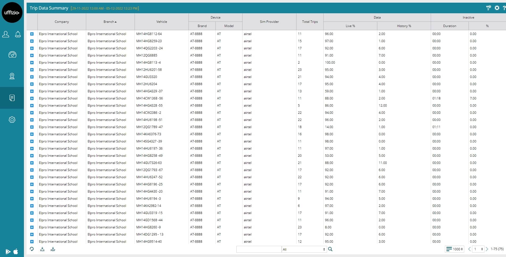Click the notification bell icon
Screen dimensions: 506x257
pos(18,34)
